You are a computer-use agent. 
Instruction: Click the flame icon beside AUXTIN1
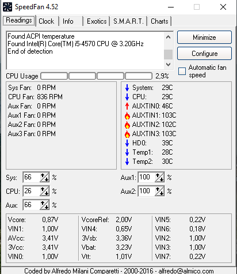(x=127, y=115)
